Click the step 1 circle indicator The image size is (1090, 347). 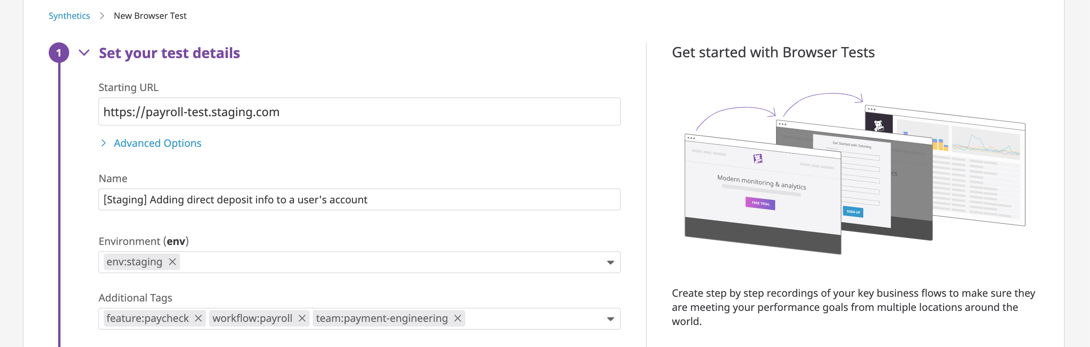pos(60,53)
